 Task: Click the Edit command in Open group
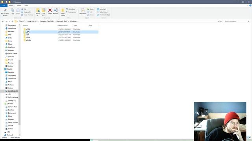pos(90,12)
